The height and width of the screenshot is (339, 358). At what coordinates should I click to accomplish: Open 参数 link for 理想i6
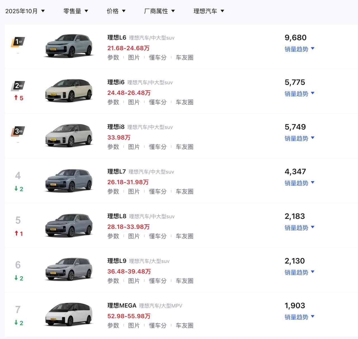(113, 102)
